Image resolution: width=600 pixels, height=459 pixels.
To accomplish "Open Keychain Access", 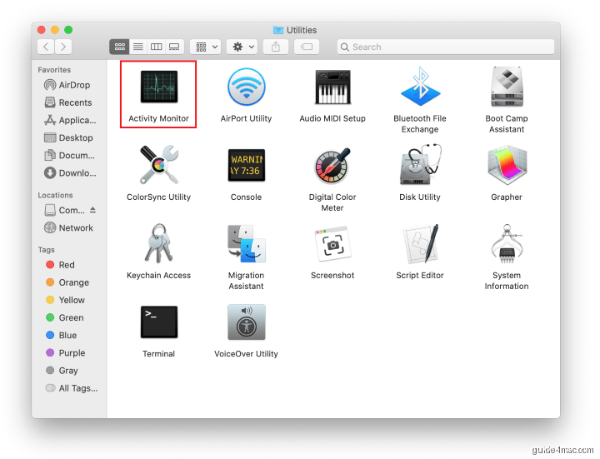I will [159, 243].
